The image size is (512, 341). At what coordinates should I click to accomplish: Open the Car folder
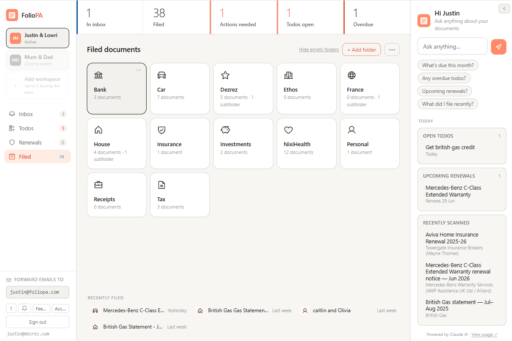click(180, 89)
